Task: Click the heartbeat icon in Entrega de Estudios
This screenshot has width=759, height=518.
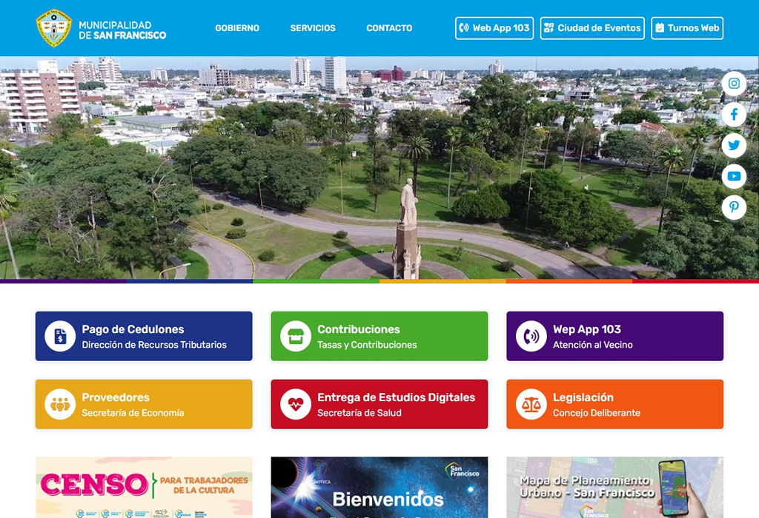Action: (x=295, y=404)
